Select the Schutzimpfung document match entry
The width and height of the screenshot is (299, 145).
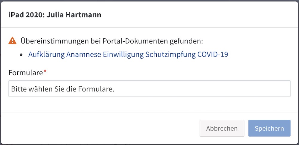coord(128,54)
